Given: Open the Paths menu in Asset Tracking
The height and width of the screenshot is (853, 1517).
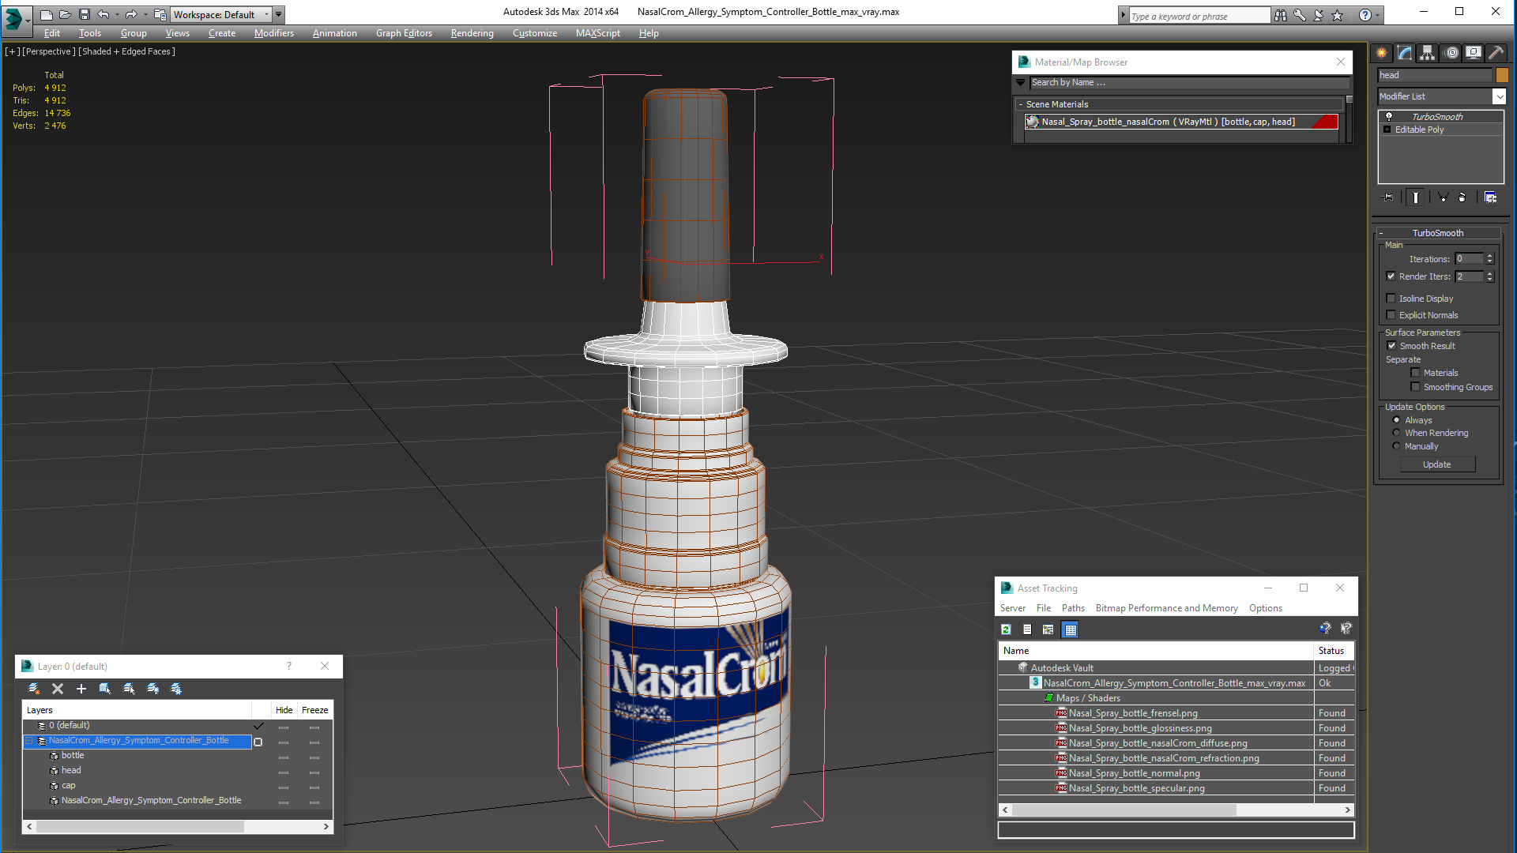Looking at the screenshot, I should 1073,608.
